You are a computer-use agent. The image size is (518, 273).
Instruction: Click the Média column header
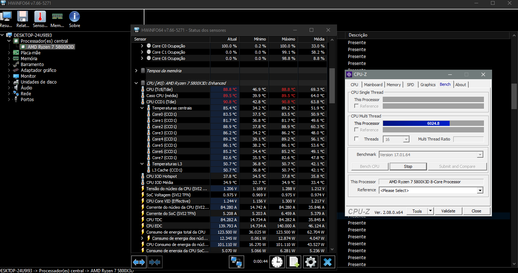(x=312, y=39)
